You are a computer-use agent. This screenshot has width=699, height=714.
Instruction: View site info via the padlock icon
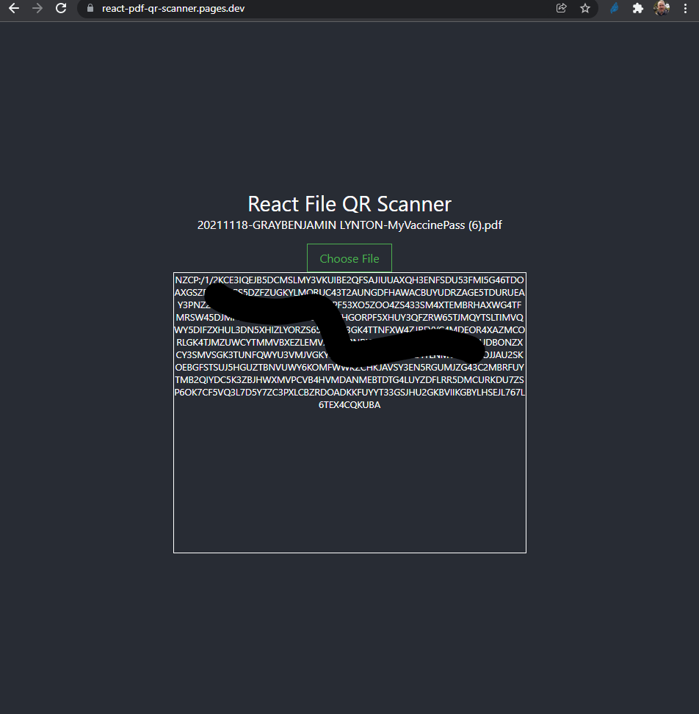click(x=90, y=9)
